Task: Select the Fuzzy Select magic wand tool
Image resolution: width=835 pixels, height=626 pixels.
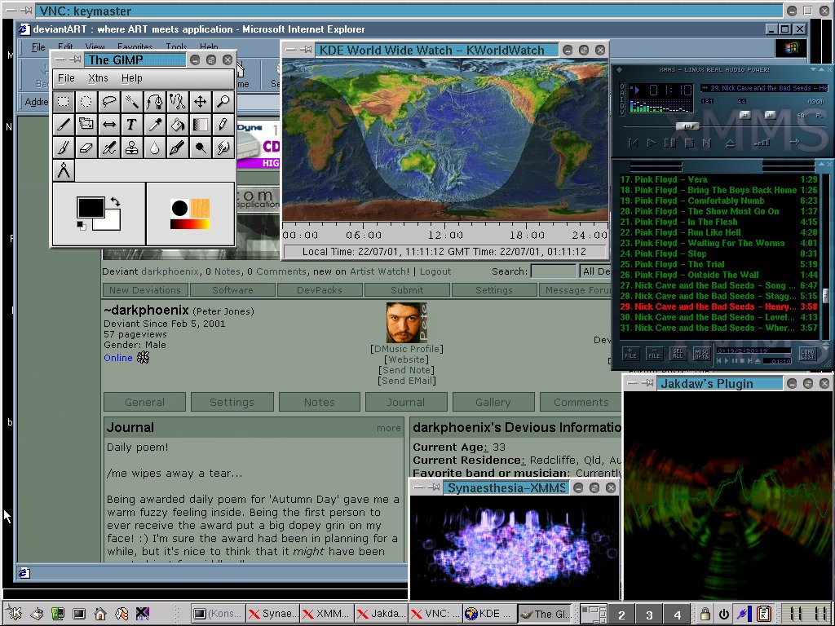Action: pyautogui.click(x=132, y=101)
